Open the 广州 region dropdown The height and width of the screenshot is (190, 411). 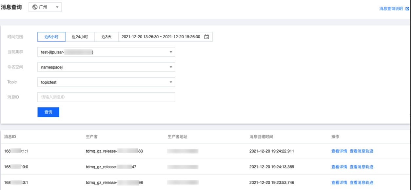(45, 7)
